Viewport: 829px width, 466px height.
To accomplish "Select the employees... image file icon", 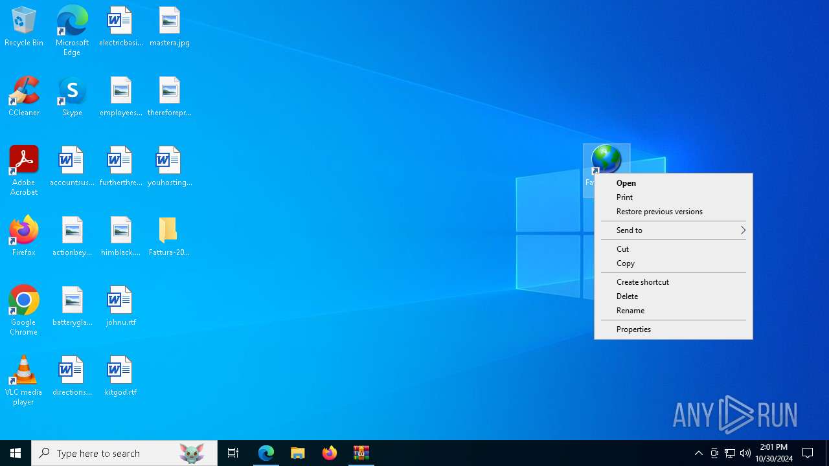I will coord(120,97).
